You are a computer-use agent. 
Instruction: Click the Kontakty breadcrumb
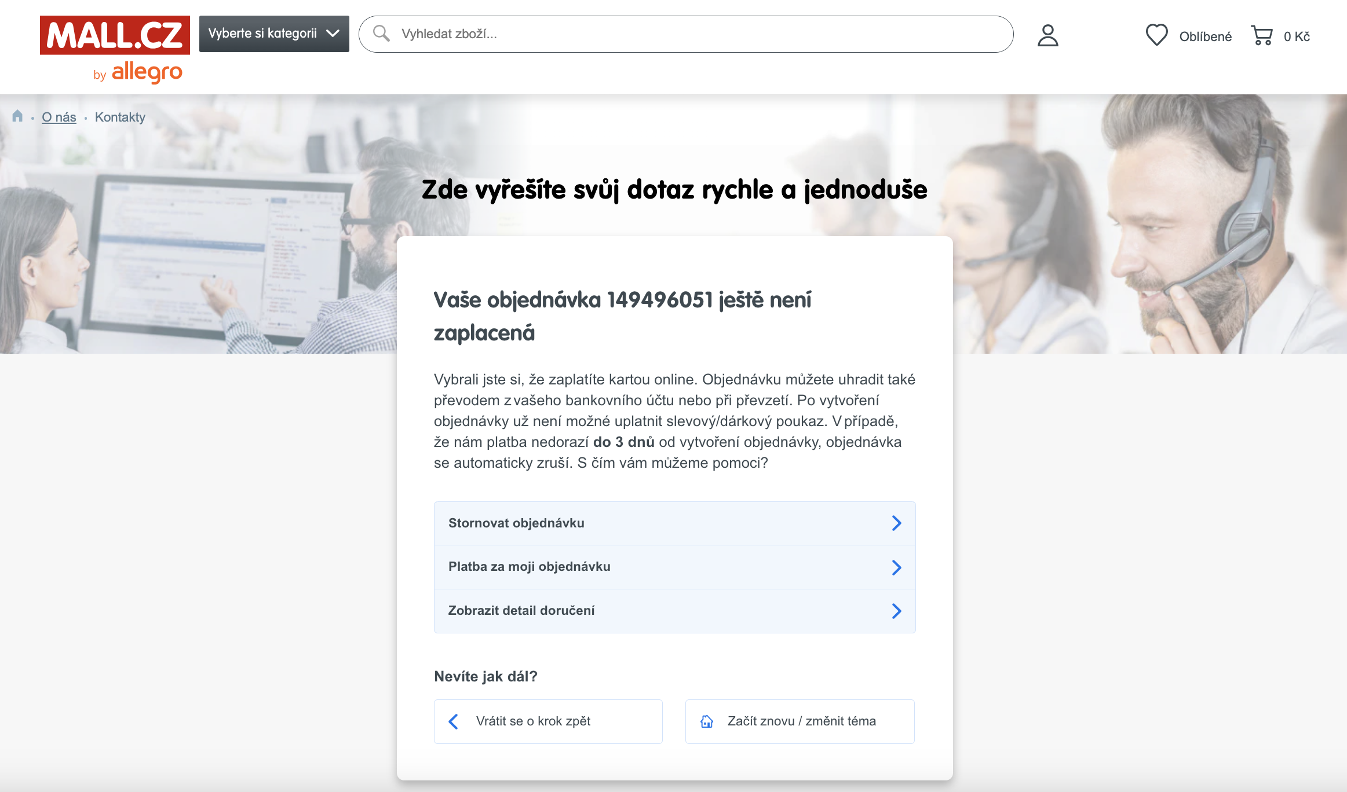click(120, 117)
